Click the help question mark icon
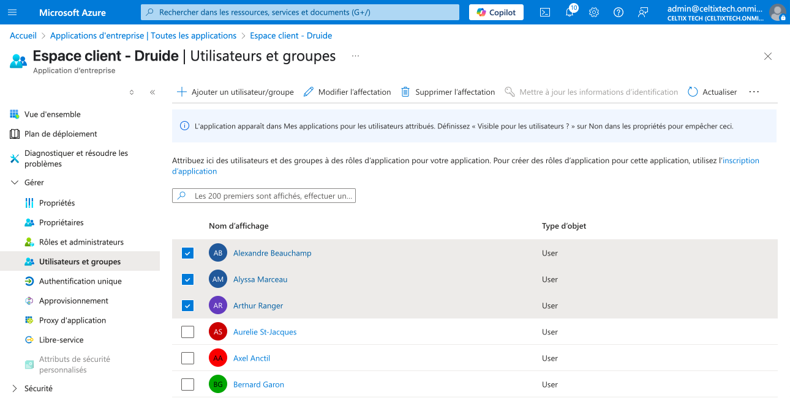Image resolution: width=790 pixels, height=401 pixels. [x=619, y=12]
